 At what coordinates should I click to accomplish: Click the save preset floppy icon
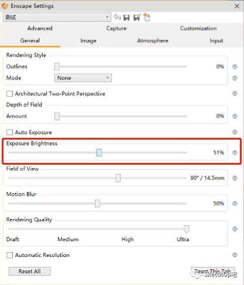[126, 18]
